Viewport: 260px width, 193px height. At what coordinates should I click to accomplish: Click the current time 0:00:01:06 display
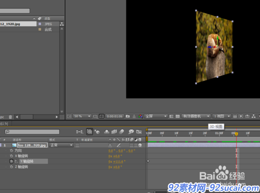tap(114, 116)
